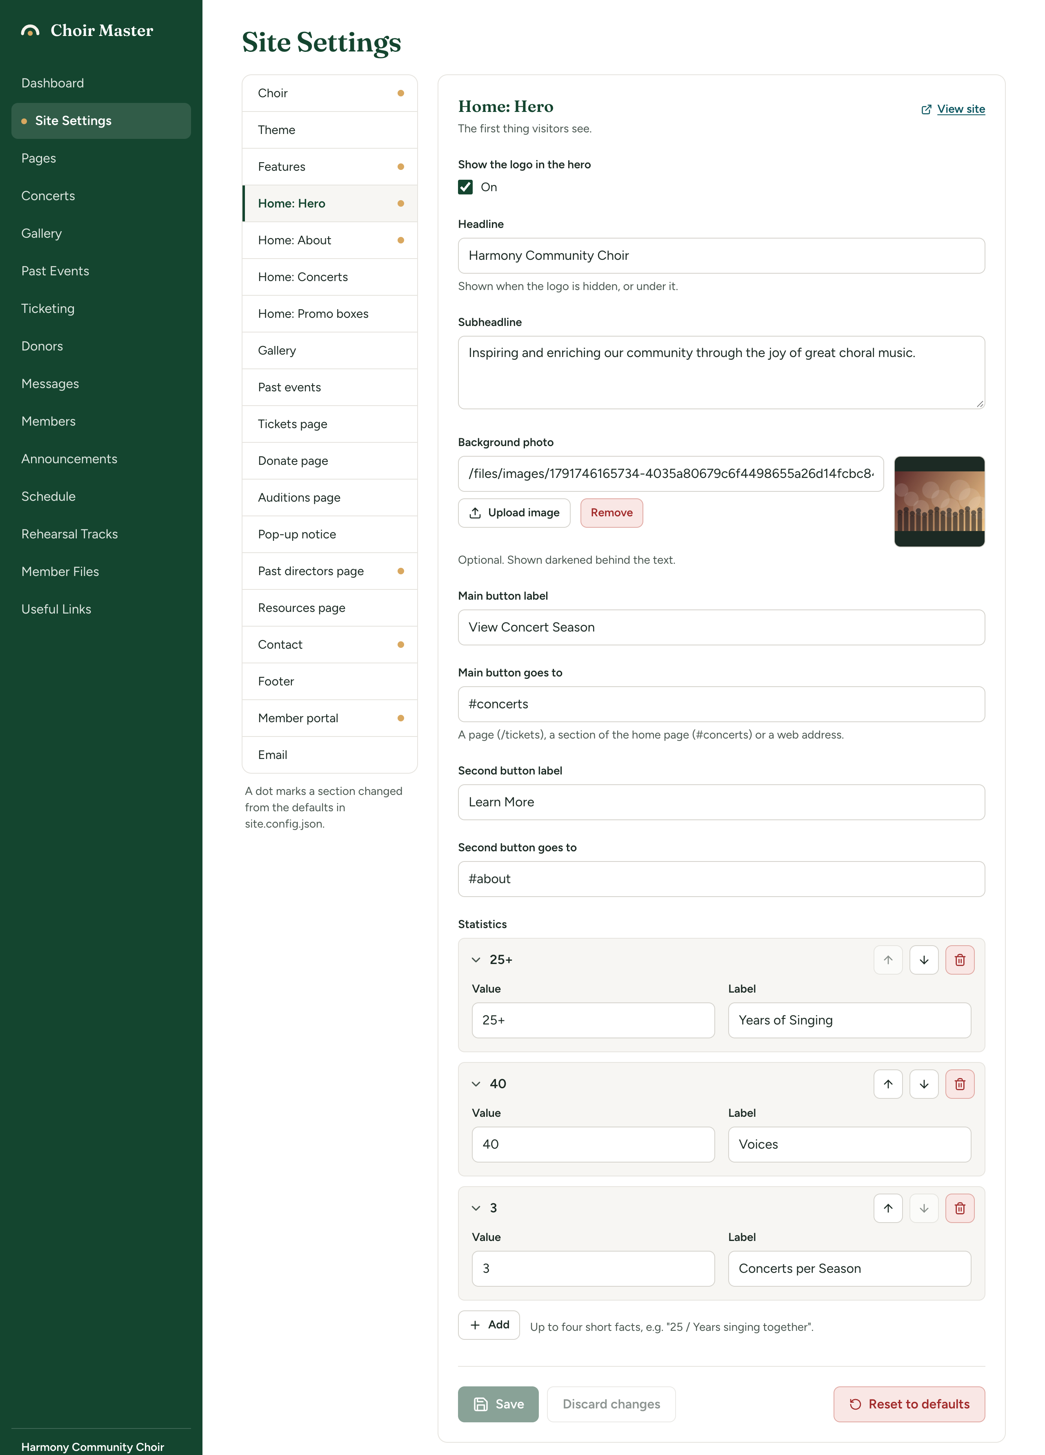This screenshot has width=1045, height=1455.
Task: Move the 25+ statistic up arrow
Action: [887, 960]
